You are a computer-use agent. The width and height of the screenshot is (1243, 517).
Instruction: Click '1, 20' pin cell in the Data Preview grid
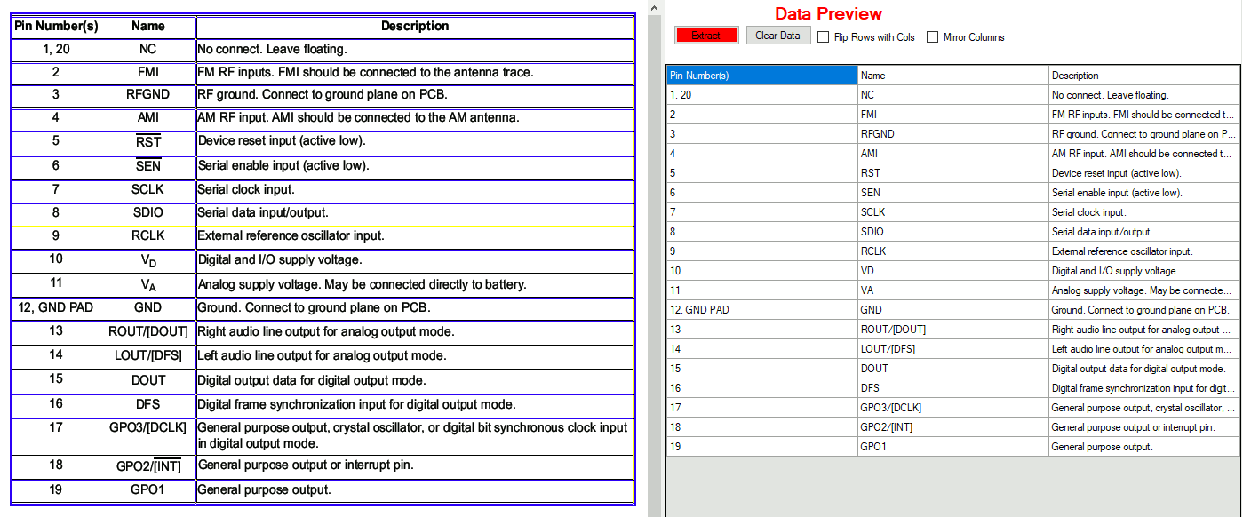point(762,95)
